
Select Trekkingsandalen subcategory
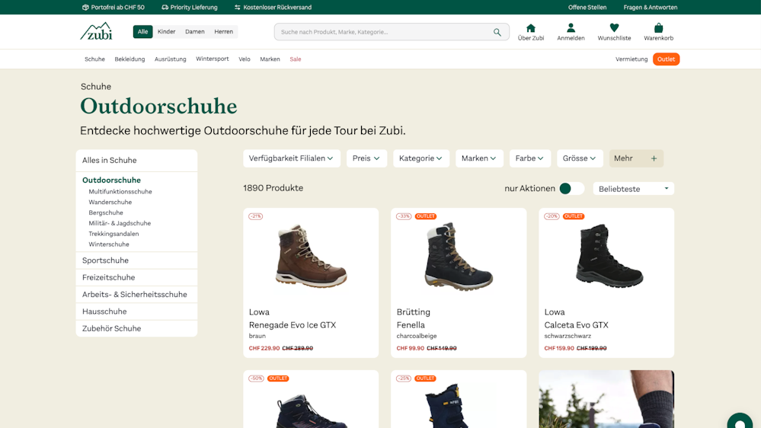[114, 234]
